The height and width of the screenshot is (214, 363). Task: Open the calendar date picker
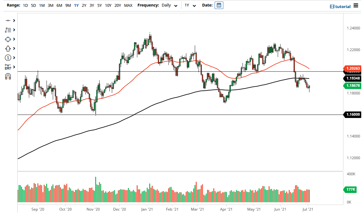coord(219,5)
